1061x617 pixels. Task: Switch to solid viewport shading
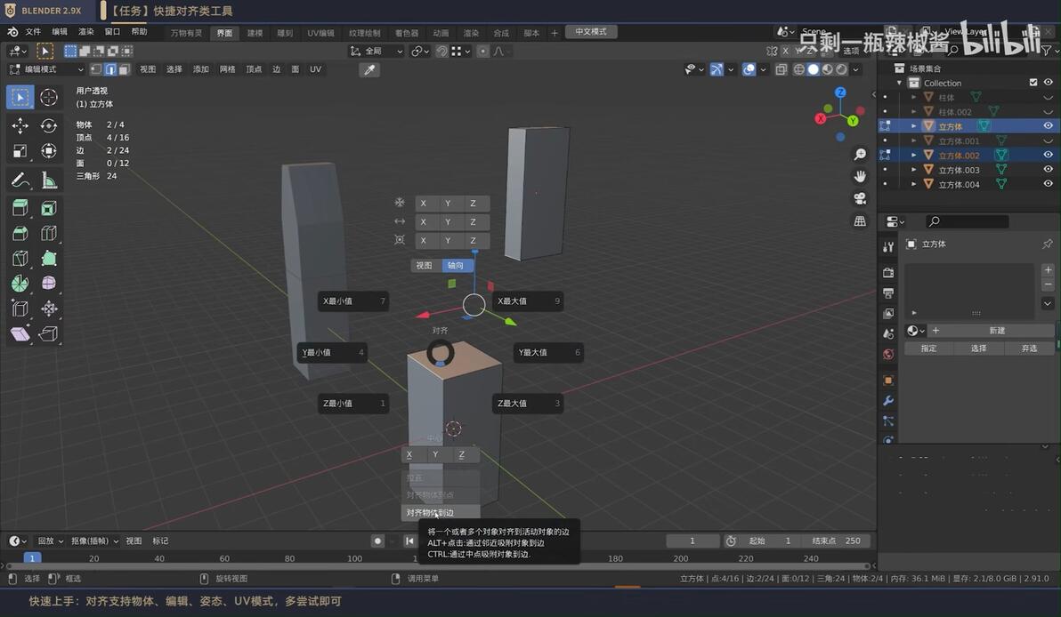(x=814, y=69)
